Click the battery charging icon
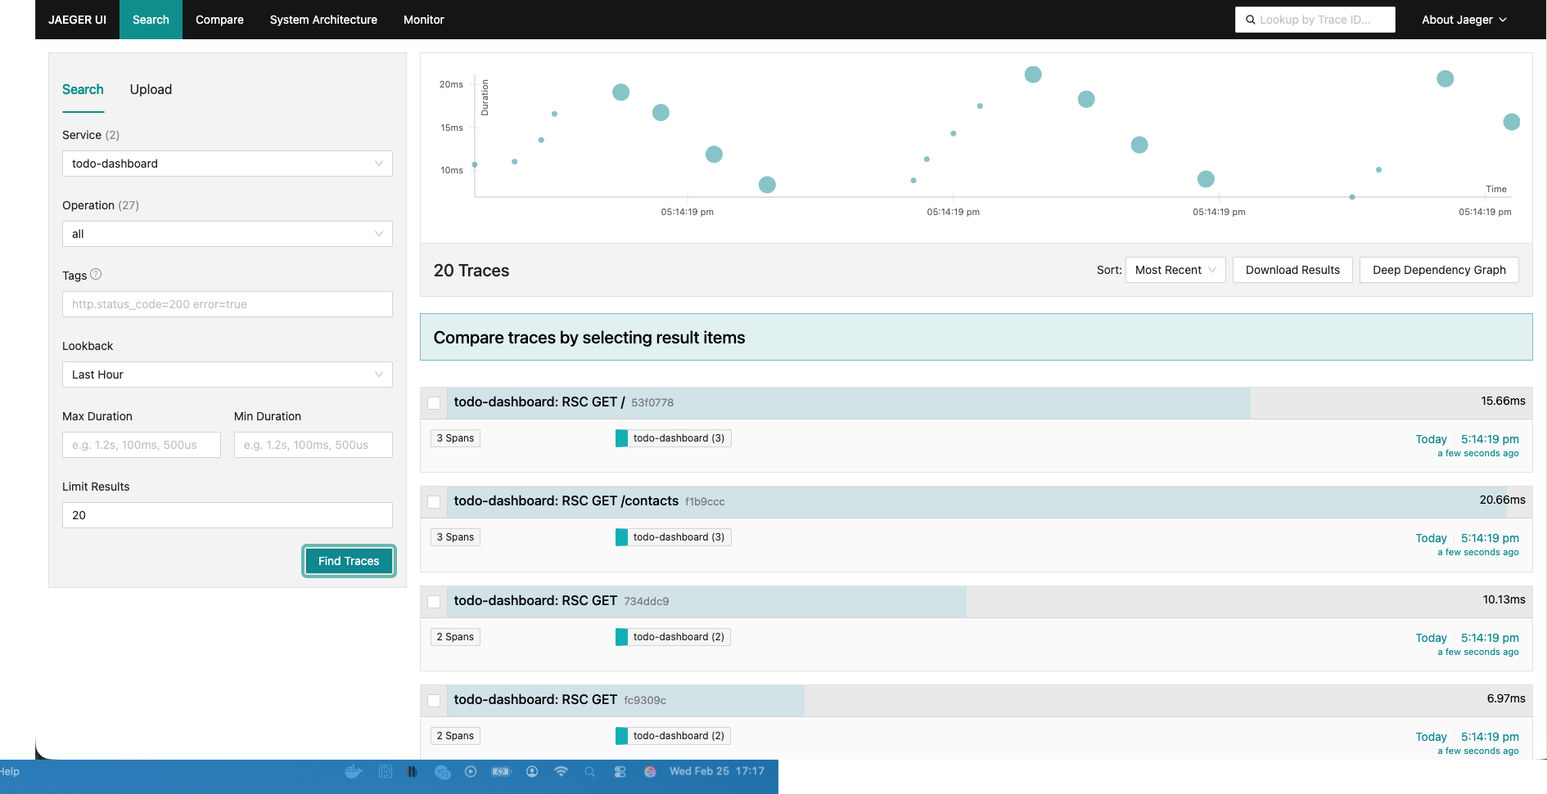 point(500,771)
